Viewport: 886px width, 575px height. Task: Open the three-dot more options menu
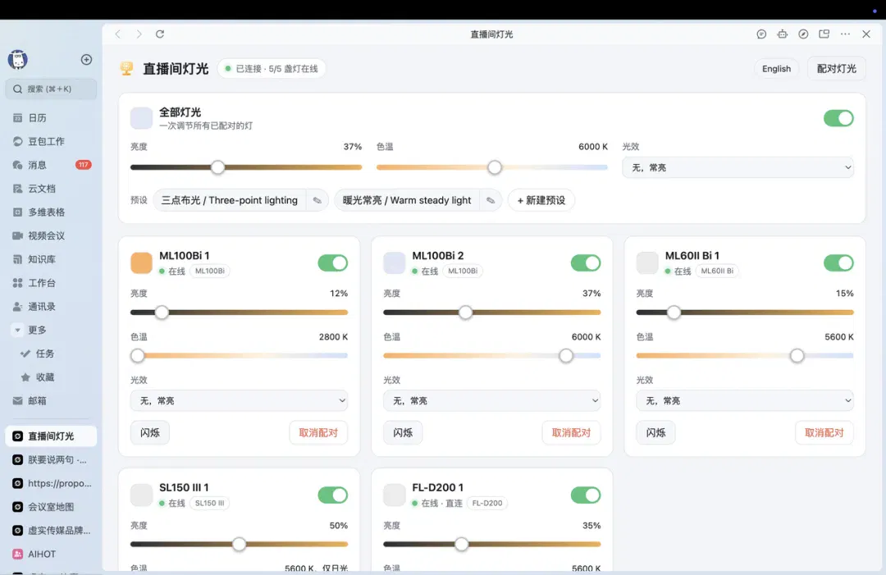click(x=845, y=34)
